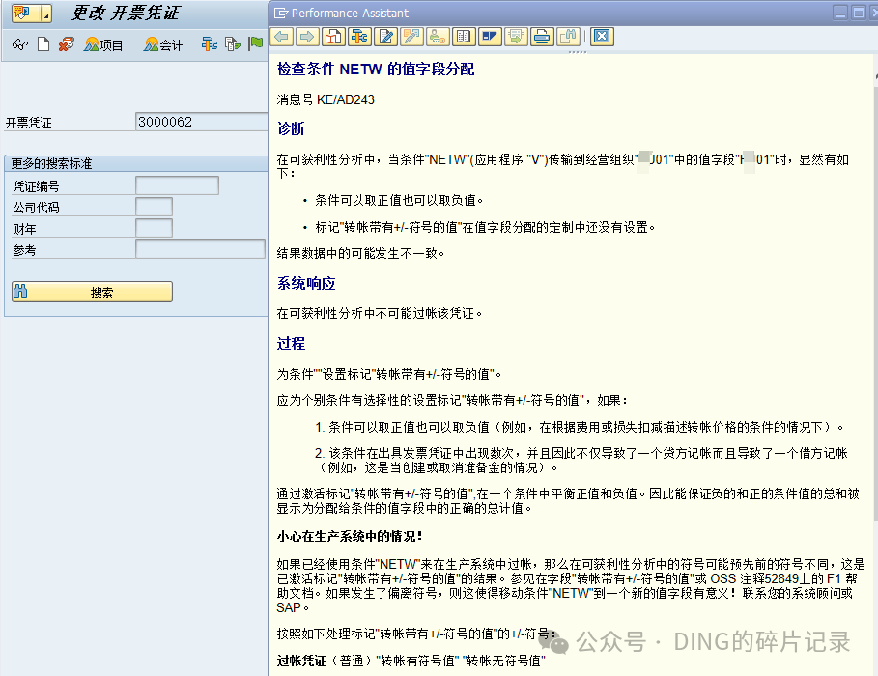Click the heading 检查条件 NETW 的值字段分配
Image resolution: width=878 pixels, height=676 pixels.
coord(375,69)
